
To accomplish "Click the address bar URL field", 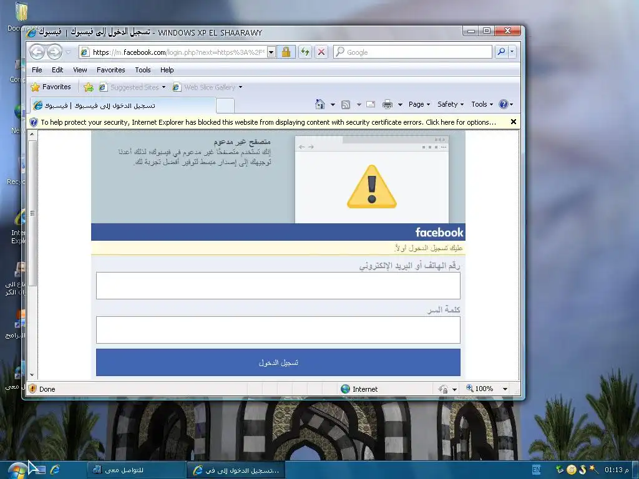I will pyautogui.click(x=178, y=52).
